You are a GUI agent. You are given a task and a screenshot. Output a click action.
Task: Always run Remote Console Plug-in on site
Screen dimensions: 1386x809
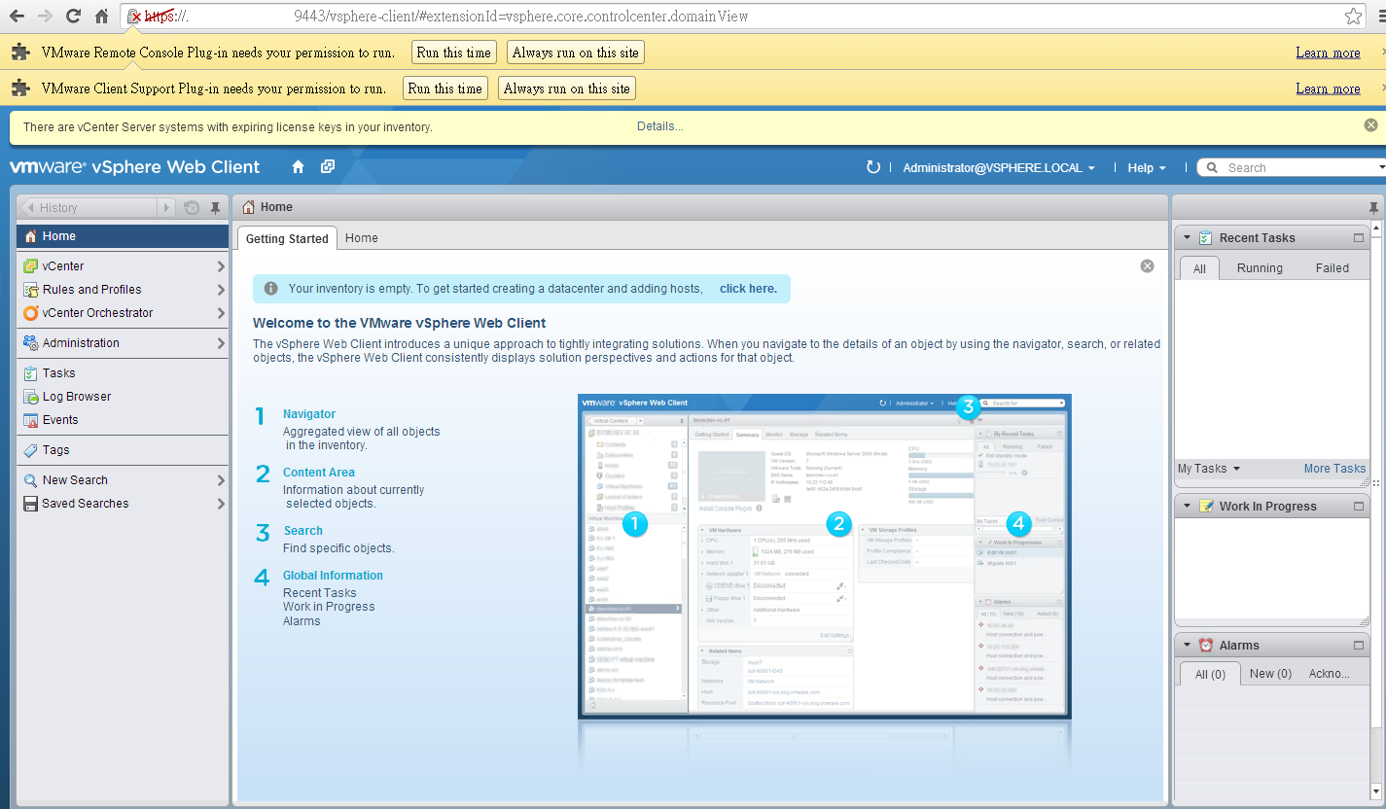click(576, 53)
